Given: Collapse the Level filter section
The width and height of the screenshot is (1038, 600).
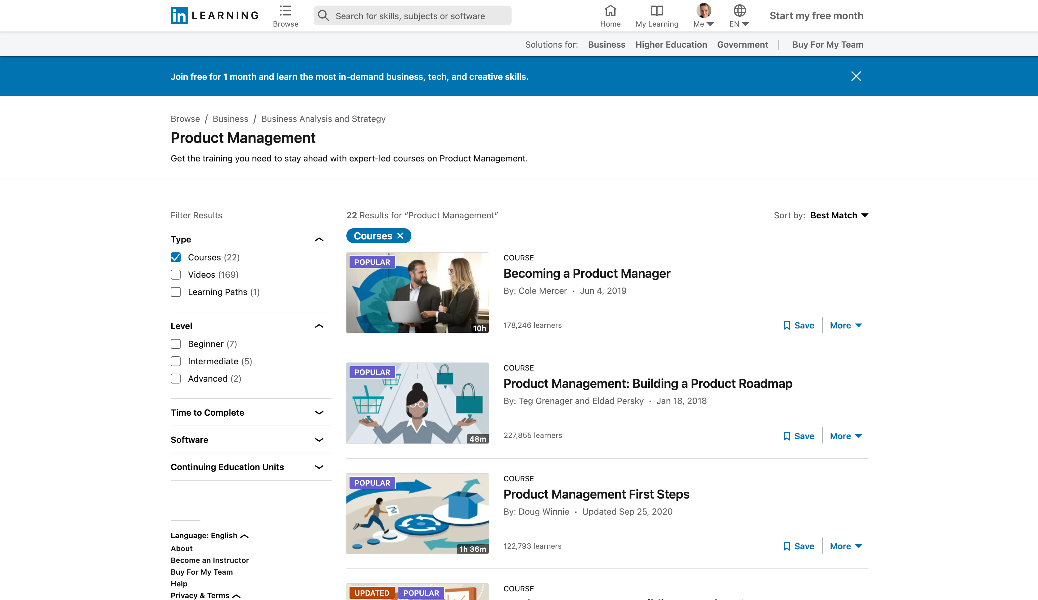Looking at the screenshot, I should tap(319, 325).
